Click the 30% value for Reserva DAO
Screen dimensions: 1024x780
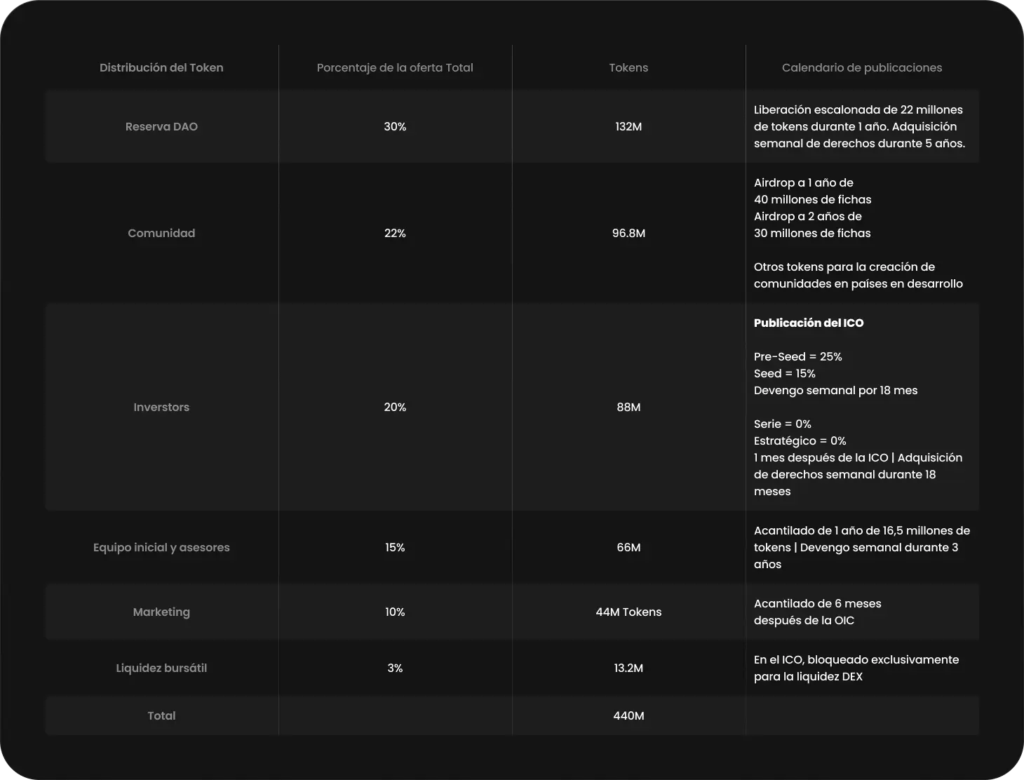395,127
